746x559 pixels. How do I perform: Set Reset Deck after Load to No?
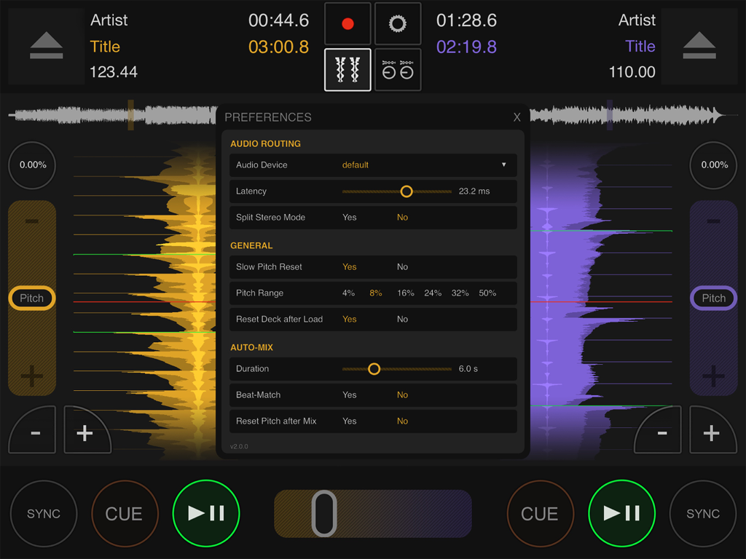click(x=402, y=319)
